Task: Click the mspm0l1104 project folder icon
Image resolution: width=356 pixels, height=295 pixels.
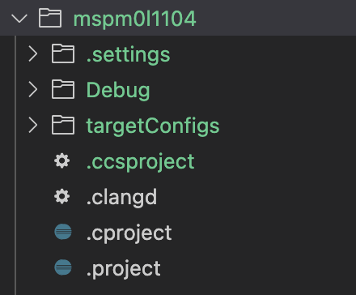Action: click(50, 18)
